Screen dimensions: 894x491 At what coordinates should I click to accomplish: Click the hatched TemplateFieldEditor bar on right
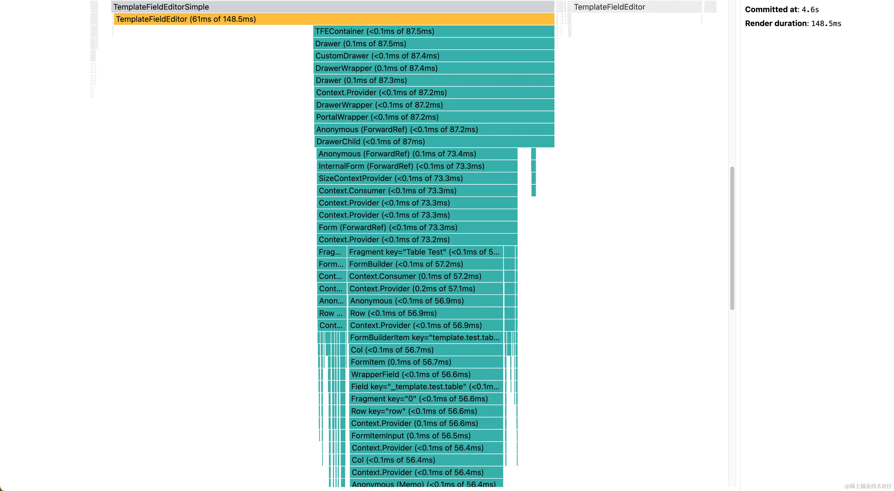[637, 7]
